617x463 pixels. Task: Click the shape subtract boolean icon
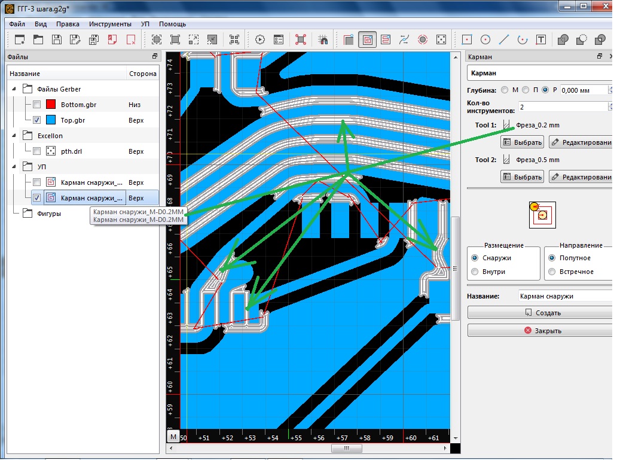[x=582, y=39]
